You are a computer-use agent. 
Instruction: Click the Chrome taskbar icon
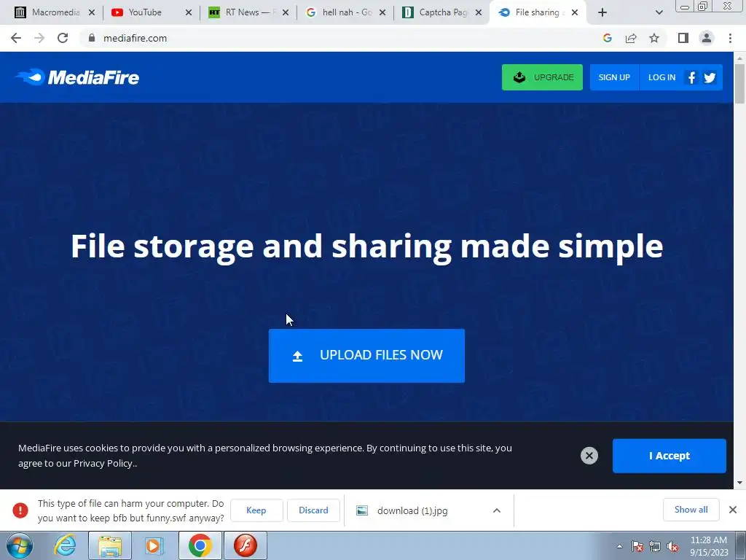(x=200, y=545)
